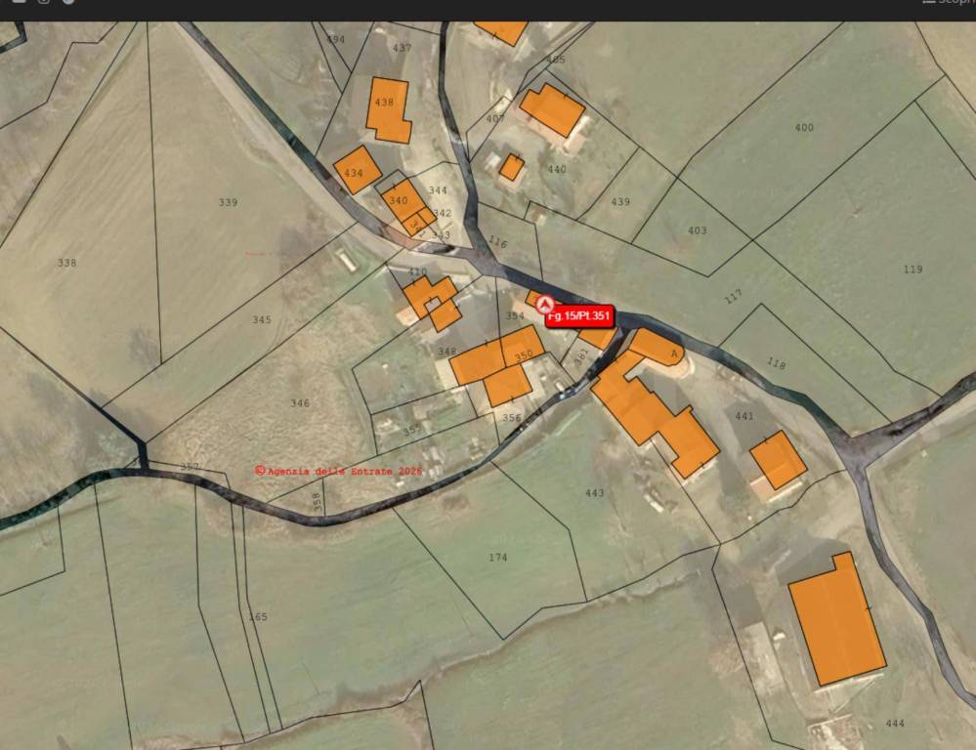The width and height of the screenshot is (976, 750).
Task: Click parcel number 400 on map
Action: click(804, 128)
